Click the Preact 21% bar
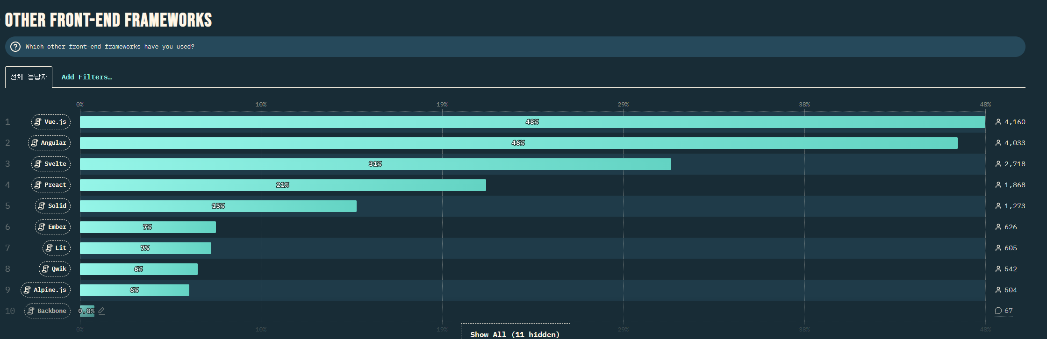The height and width of the screenshot is (339, 1047). coord(283,185)
